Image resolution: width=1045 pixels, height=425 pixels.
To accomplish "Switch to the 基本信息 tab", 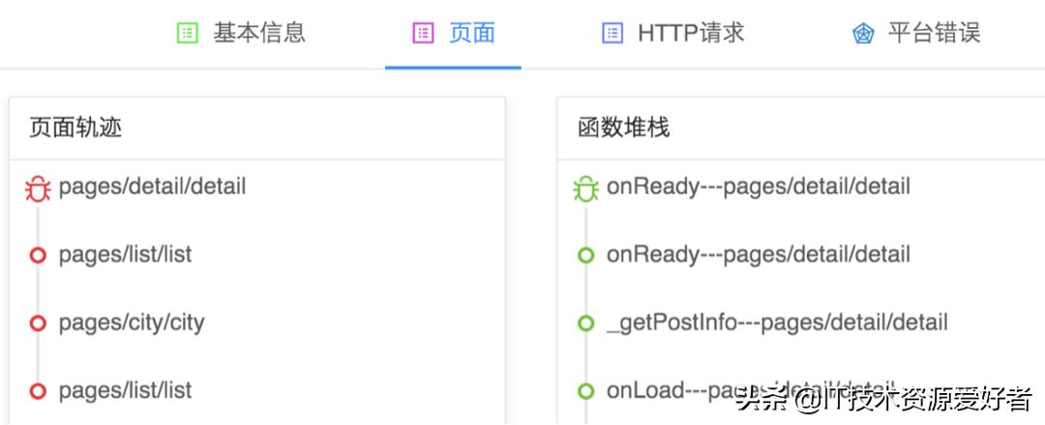I will tap(258, 33).
